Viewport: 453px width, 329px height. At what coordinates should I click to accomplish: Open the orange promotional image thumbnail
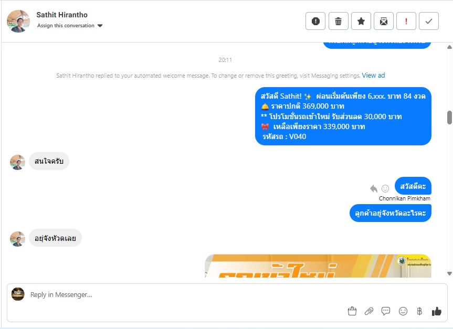click(x=318, y=266)
